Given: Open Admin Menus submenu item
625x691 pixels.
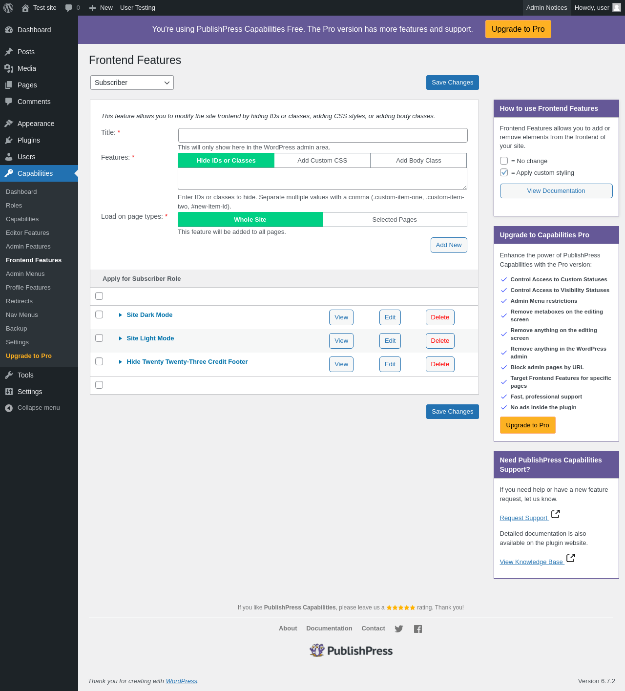Looking at the screenshot, I should (x=25, y=274).
